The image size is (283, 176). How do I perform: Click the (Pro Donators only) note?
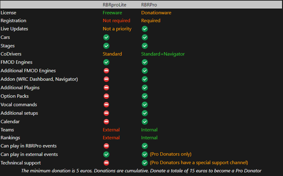pyautogui.click(x=171, y=154)
